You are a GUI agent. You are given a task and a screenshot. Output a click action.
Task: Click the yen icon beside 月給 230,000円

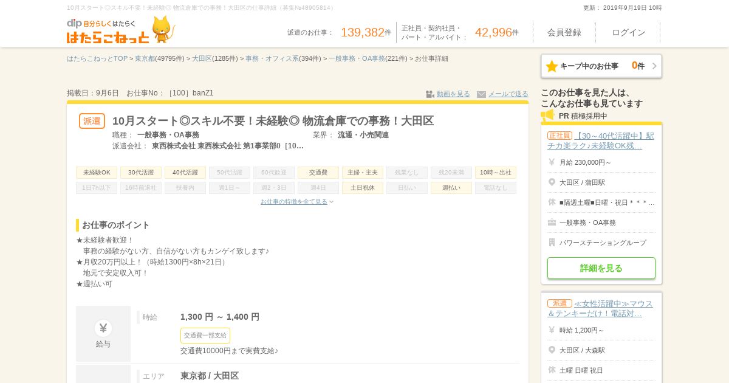click(552, 162)
